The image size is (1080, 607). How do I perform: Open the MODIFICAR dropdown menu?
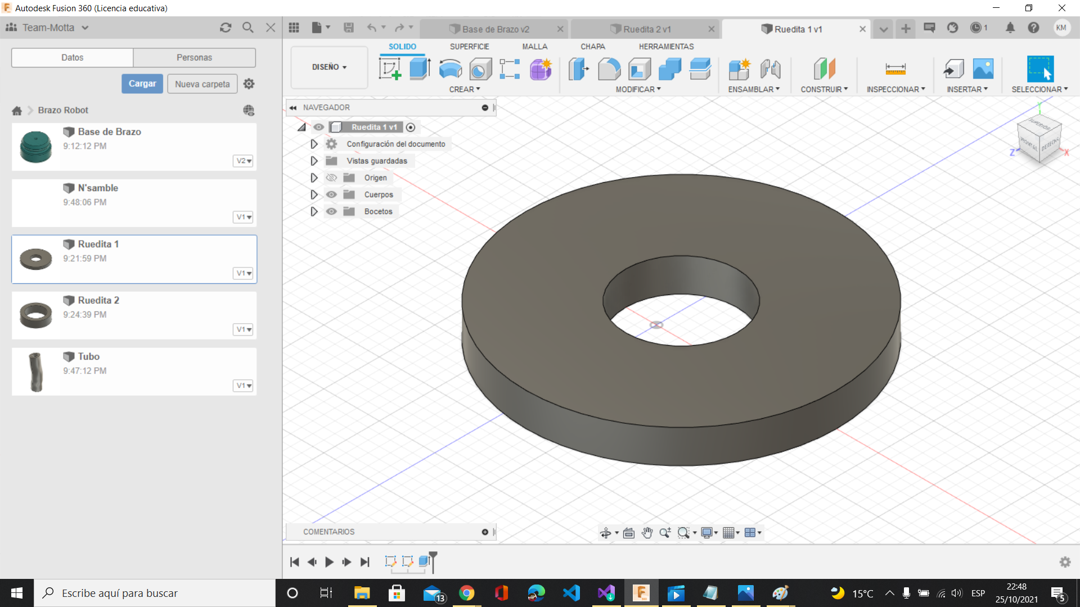638,89
